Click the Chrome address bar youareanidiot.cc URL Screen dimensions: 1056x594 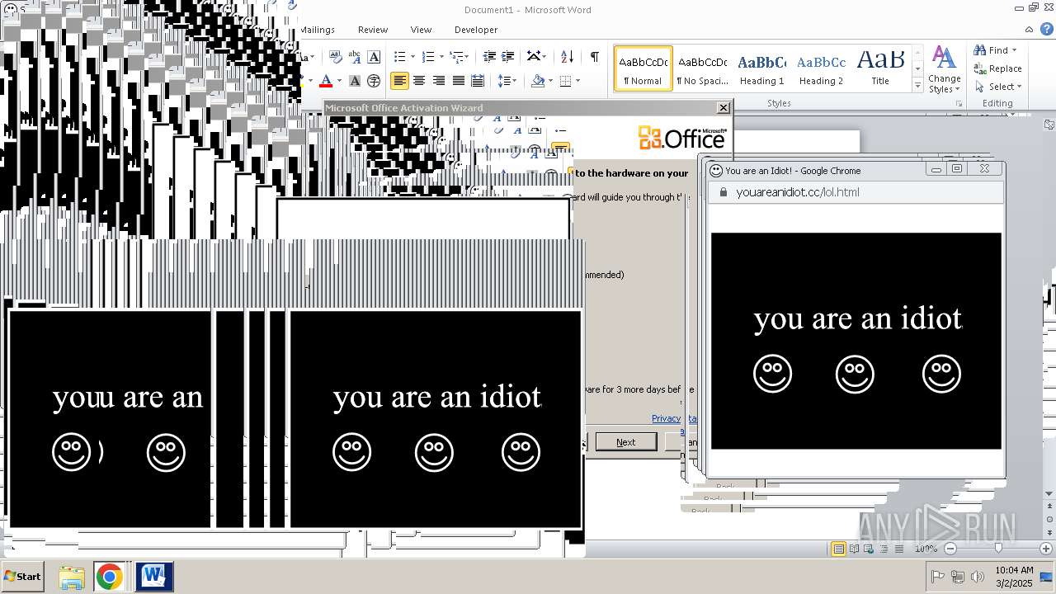pyautogui.click(x=798, y=192)
